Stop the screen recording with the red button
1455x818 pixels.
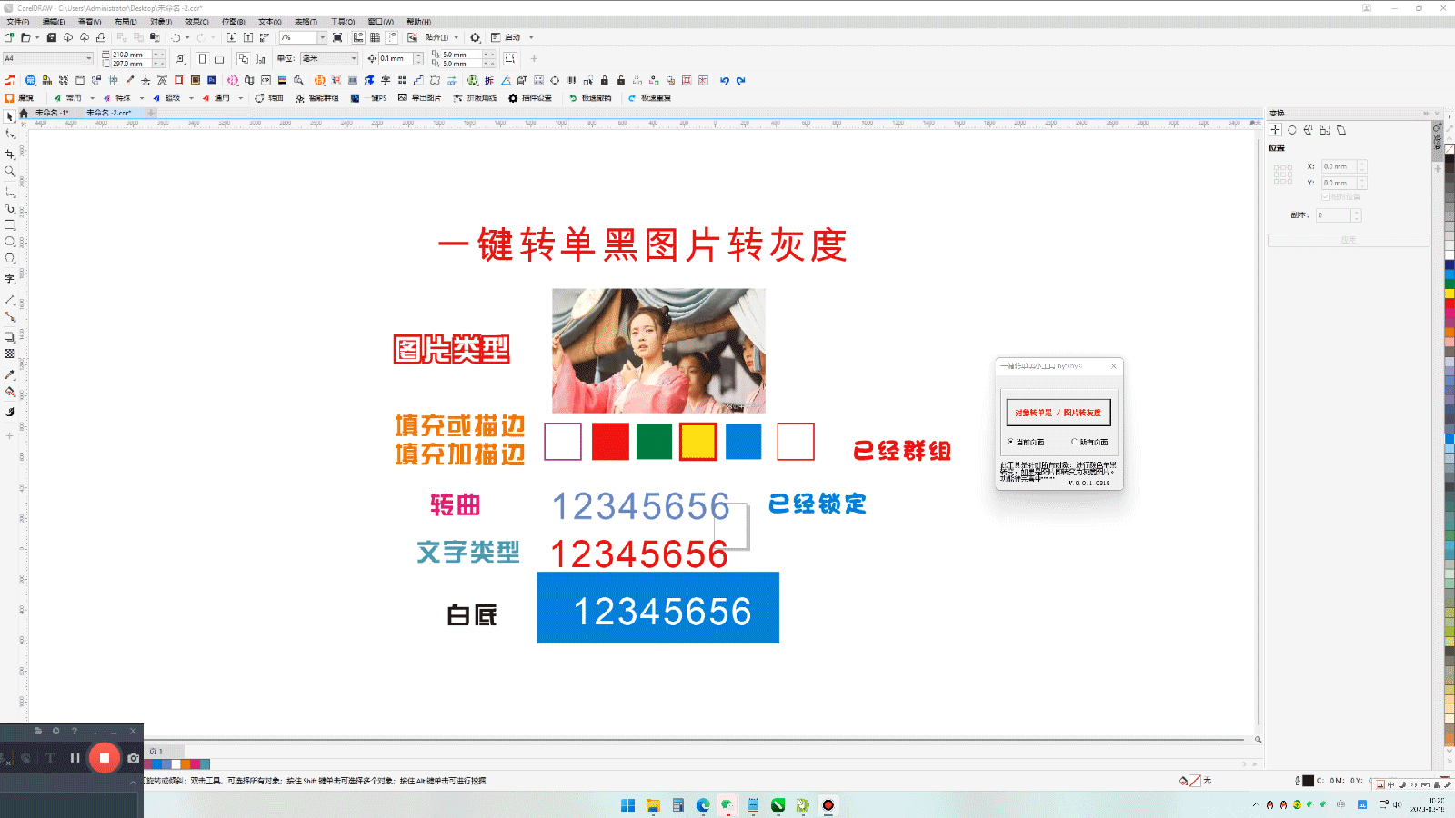105,757
